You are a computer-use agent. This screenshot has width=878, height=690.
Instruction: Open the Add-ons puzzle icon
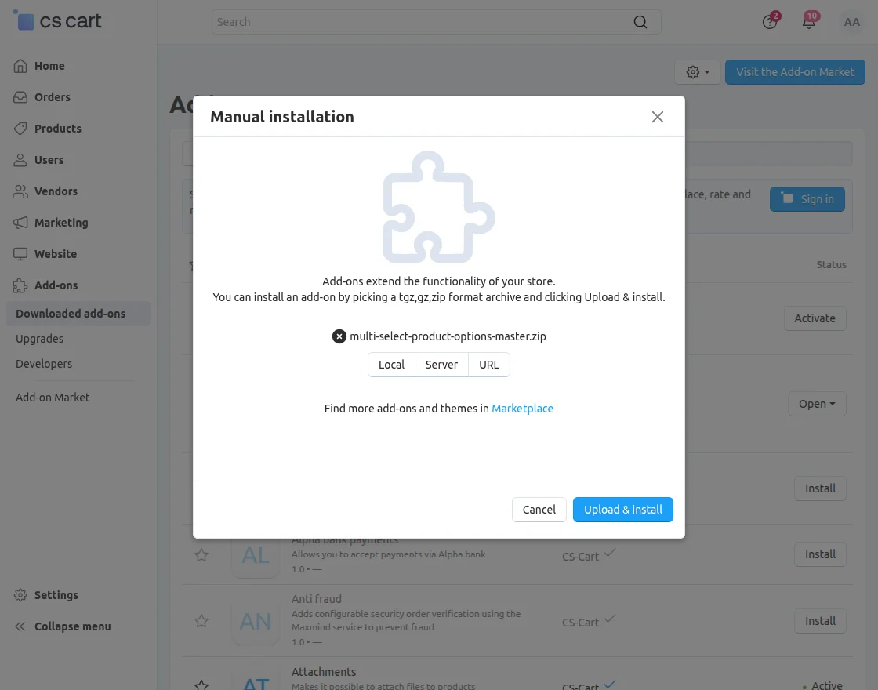[20, 285]
